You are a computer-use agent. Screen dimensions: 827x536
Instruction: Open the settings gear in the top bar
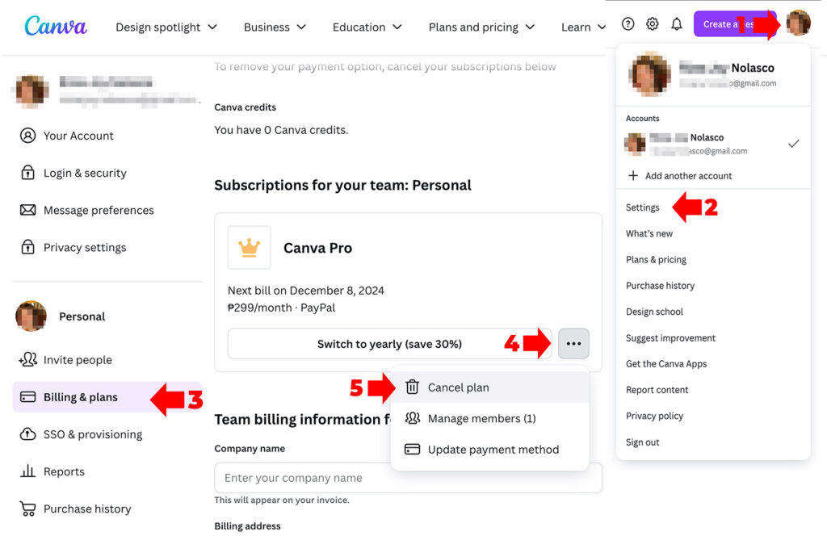(x=653, y=23)
